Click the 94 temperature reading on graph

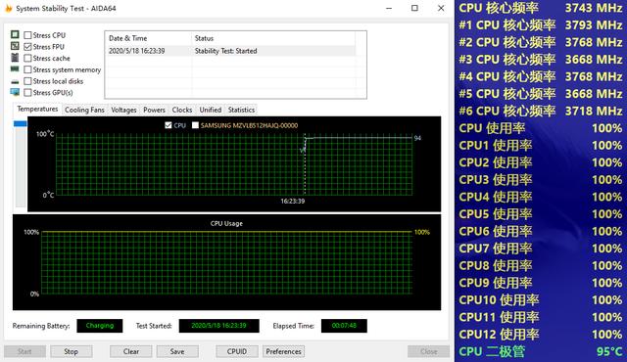coord(417,138)
